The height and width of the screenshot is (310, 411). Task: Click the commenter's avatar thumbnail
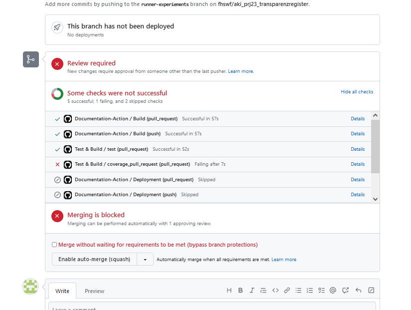(x=30, y=286)
